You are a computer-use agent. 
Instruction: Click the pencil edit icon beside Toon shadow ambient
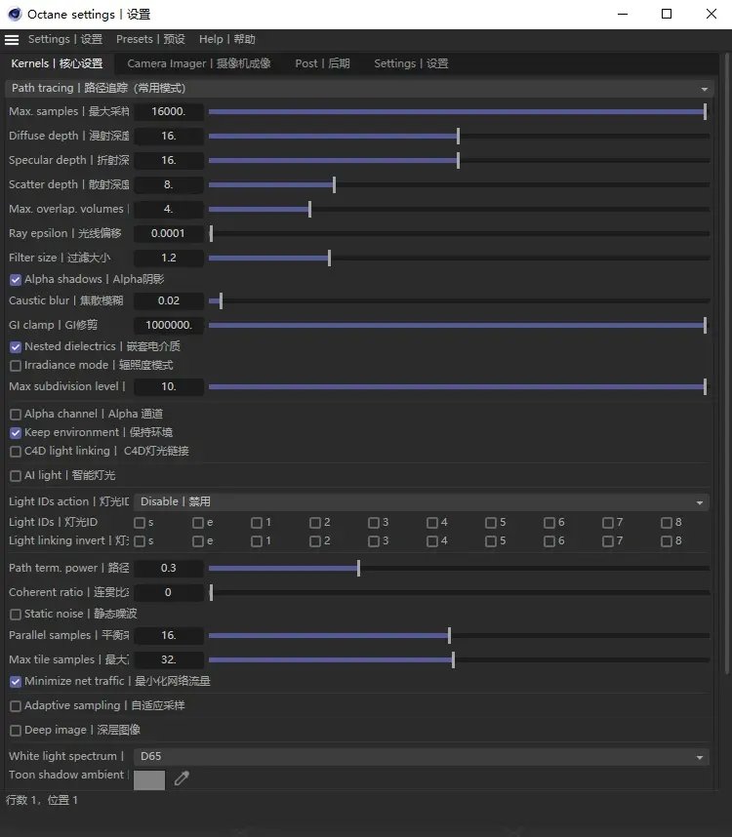(x=180, y=779)
